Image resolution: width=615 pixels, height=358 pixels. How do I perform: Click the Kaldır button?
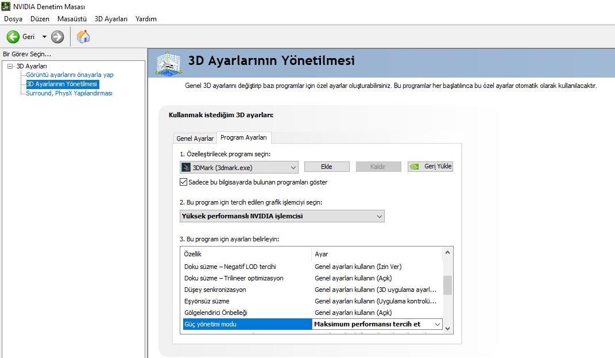(x=378, y=167)
